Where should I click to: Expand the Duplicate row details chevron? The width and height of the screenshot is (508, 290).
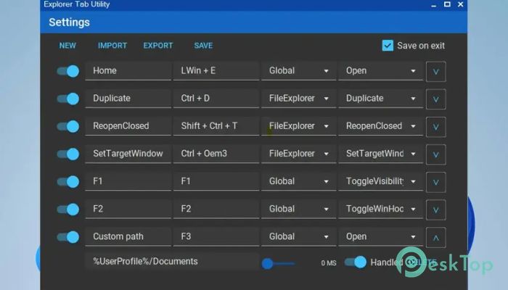435,99
